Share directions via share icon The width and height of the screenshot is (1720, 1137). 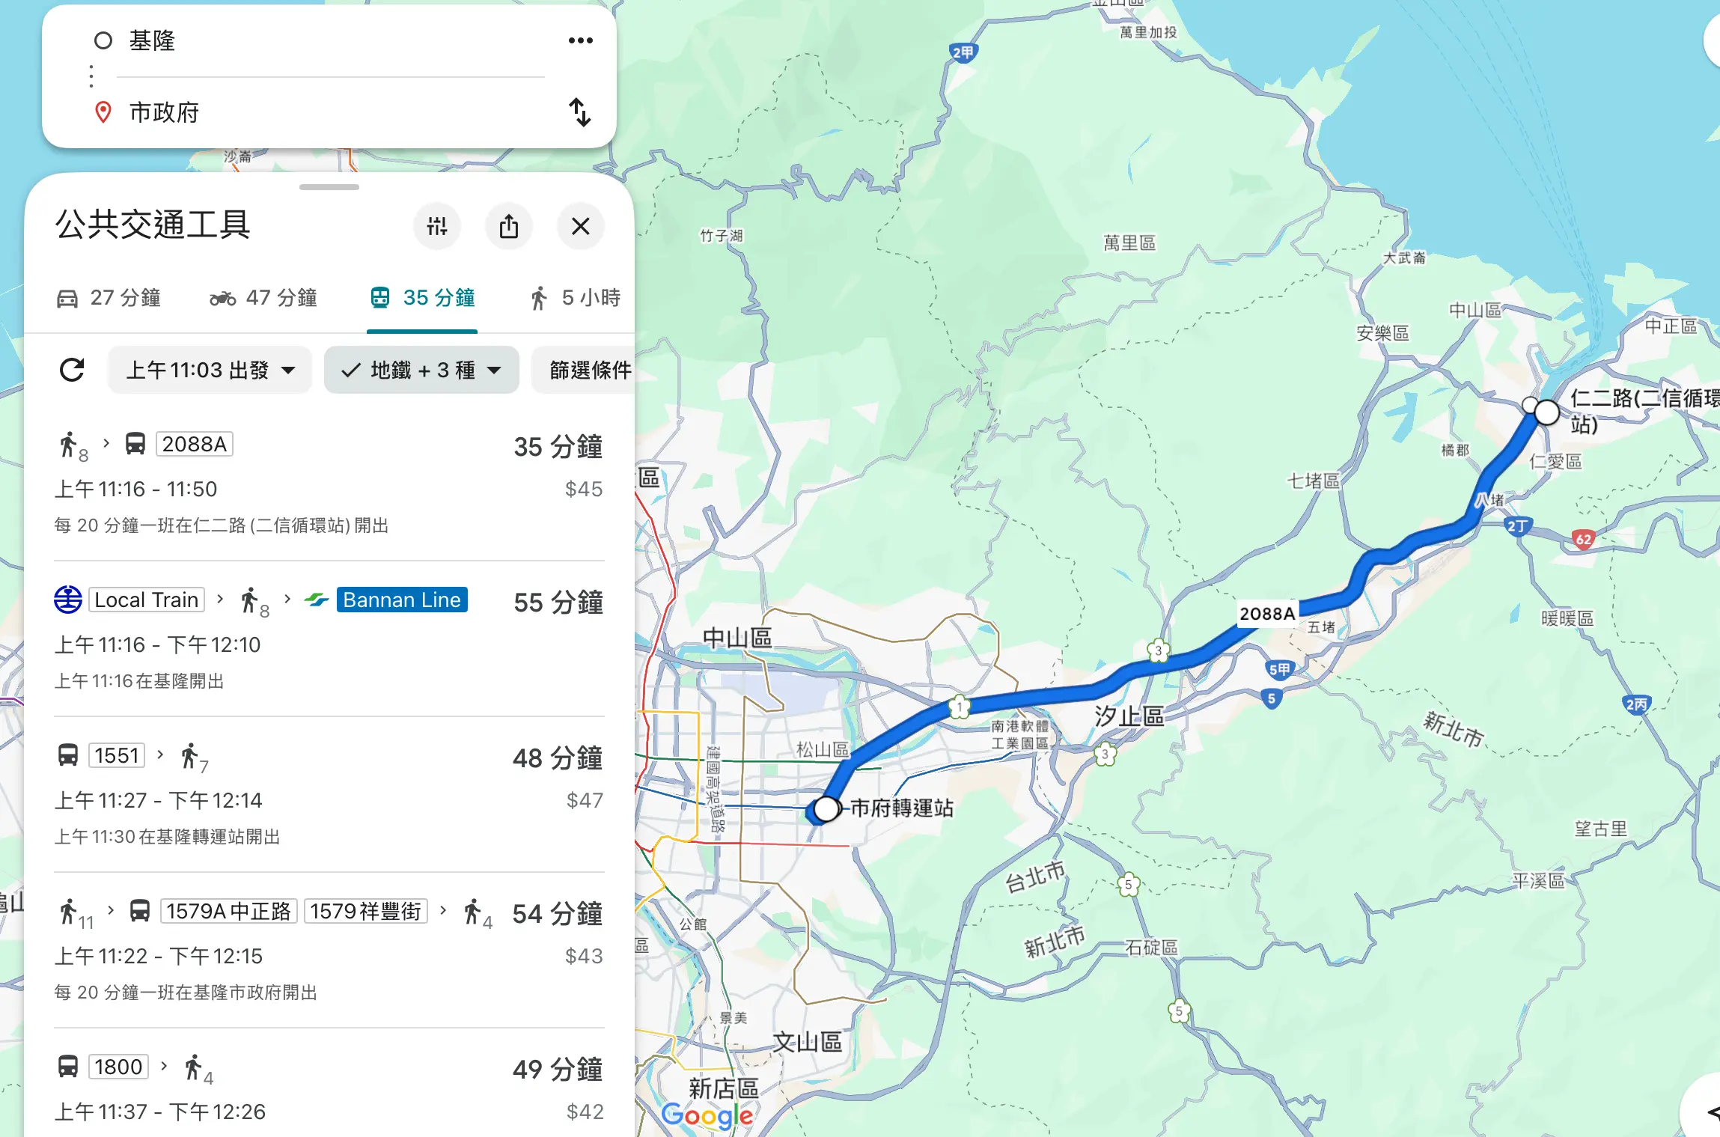509,225
